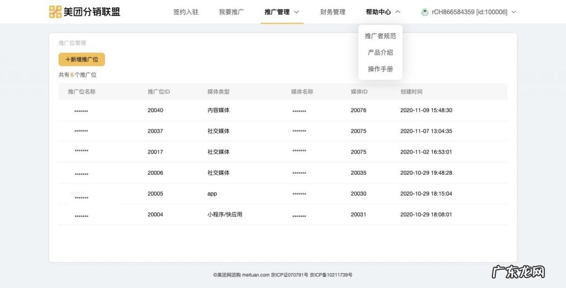Select 推广位ID 20017 cell
The height and width of the screenshot is (288, 566).
155,152
